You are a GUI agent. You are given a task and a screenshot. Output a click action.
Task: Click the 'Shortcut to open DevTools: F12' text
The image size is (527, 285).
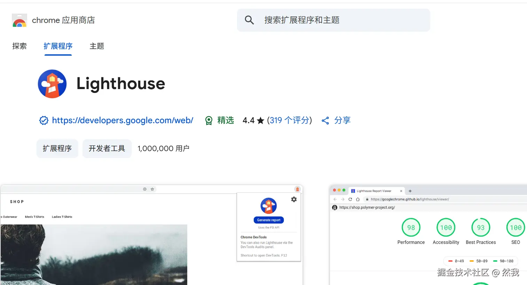(x=264, y=255)
